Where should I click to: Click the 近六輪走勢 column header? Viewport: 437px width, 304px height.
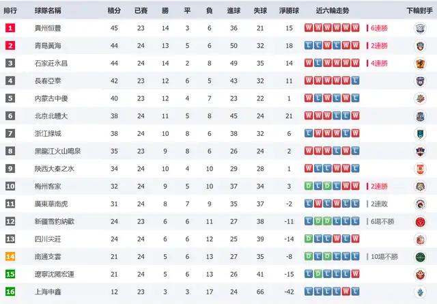click(x=331, y=11)
